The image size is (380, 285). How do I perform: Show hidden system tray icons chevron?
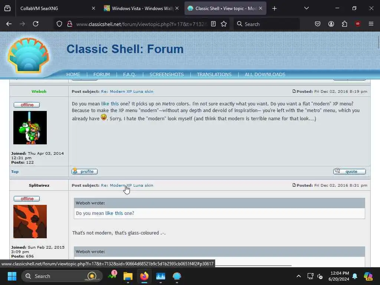coord(299,276)
